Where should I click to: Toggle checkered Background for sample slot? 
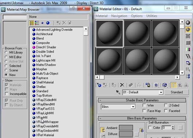pyautogui.click(x=188, y=36)
